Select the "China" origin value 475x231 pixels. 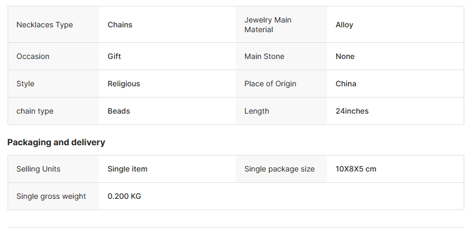(346, 84)
